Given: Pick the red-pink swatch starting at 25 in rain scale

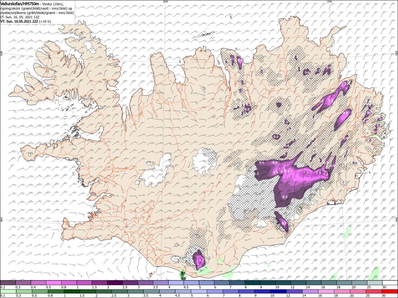Looking at the screenshot, I should pyautogui.click(x=373, y=291).
